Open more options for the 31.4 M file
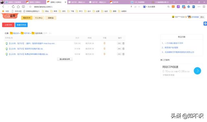The image size is (207, 122). (119, 49)
